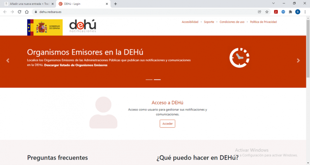This screenshot has height=165, width=310.
Task: Open the tab search chevron
Action: pos(274,3)
